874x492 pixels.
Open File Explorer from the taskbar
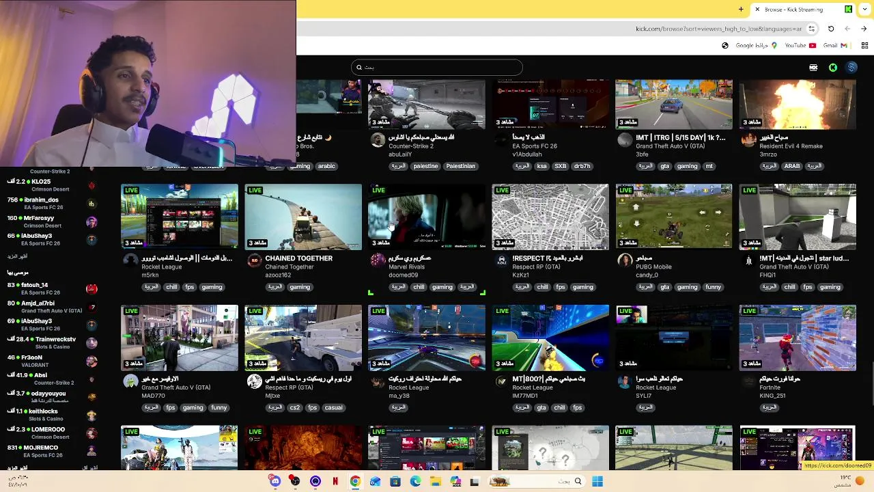pyautogui.click(x=436, y=482)
